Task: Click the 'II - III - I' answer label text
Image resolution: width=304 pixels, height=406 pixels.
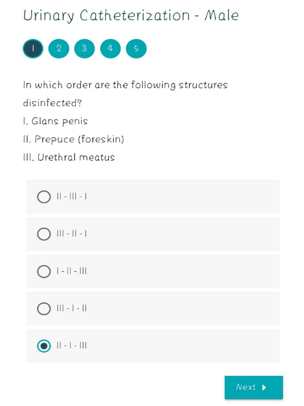Action: pyautogui.click(x=72, y=197)
